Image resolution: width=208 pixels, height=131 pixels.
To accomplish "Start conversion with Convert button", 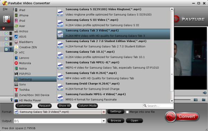I will pos(182,117).
